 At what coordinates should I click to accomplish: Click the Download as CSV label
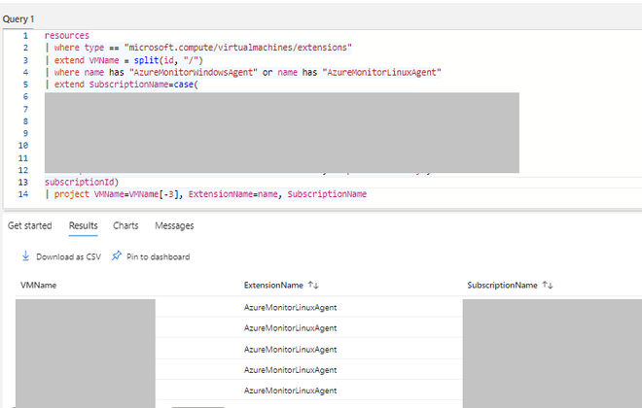pos(68,256)
